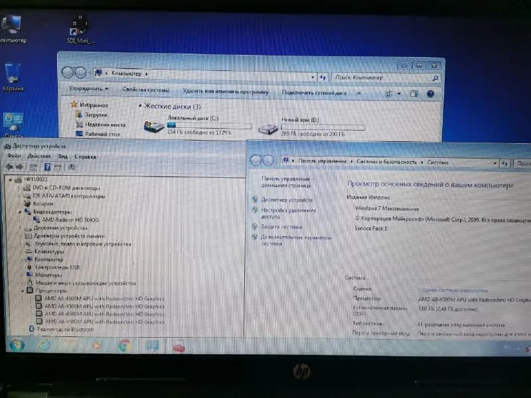The width and height of the screenshot is (531, 398).
Task: Open Дополнительные параметры системы link
Action: pyautogui.click(x=296, y=240)
